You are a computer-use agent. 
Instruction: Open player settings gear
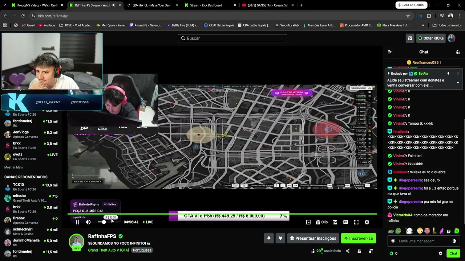pos(367,222)
